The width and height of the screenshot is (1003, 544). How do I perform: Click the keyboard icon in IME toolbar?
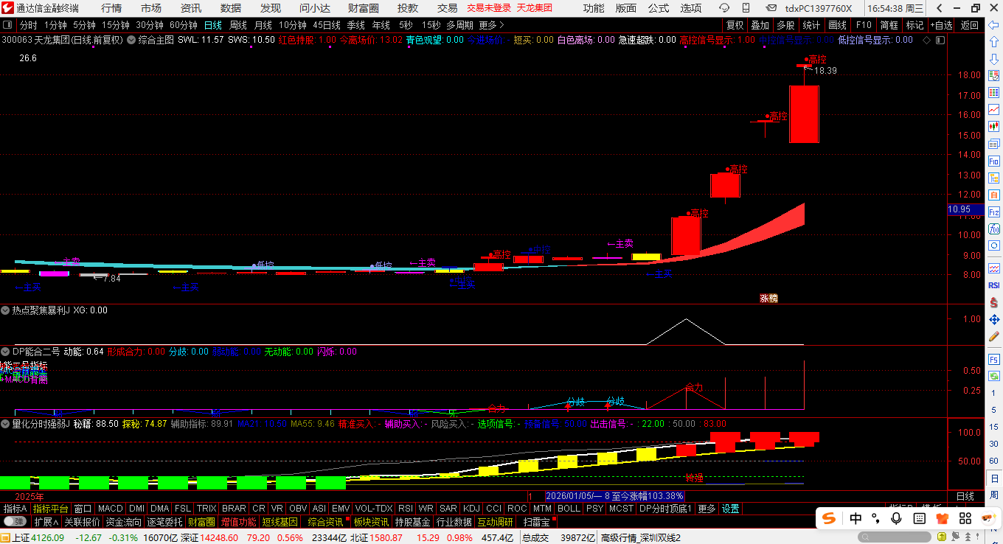click(920, 518)
